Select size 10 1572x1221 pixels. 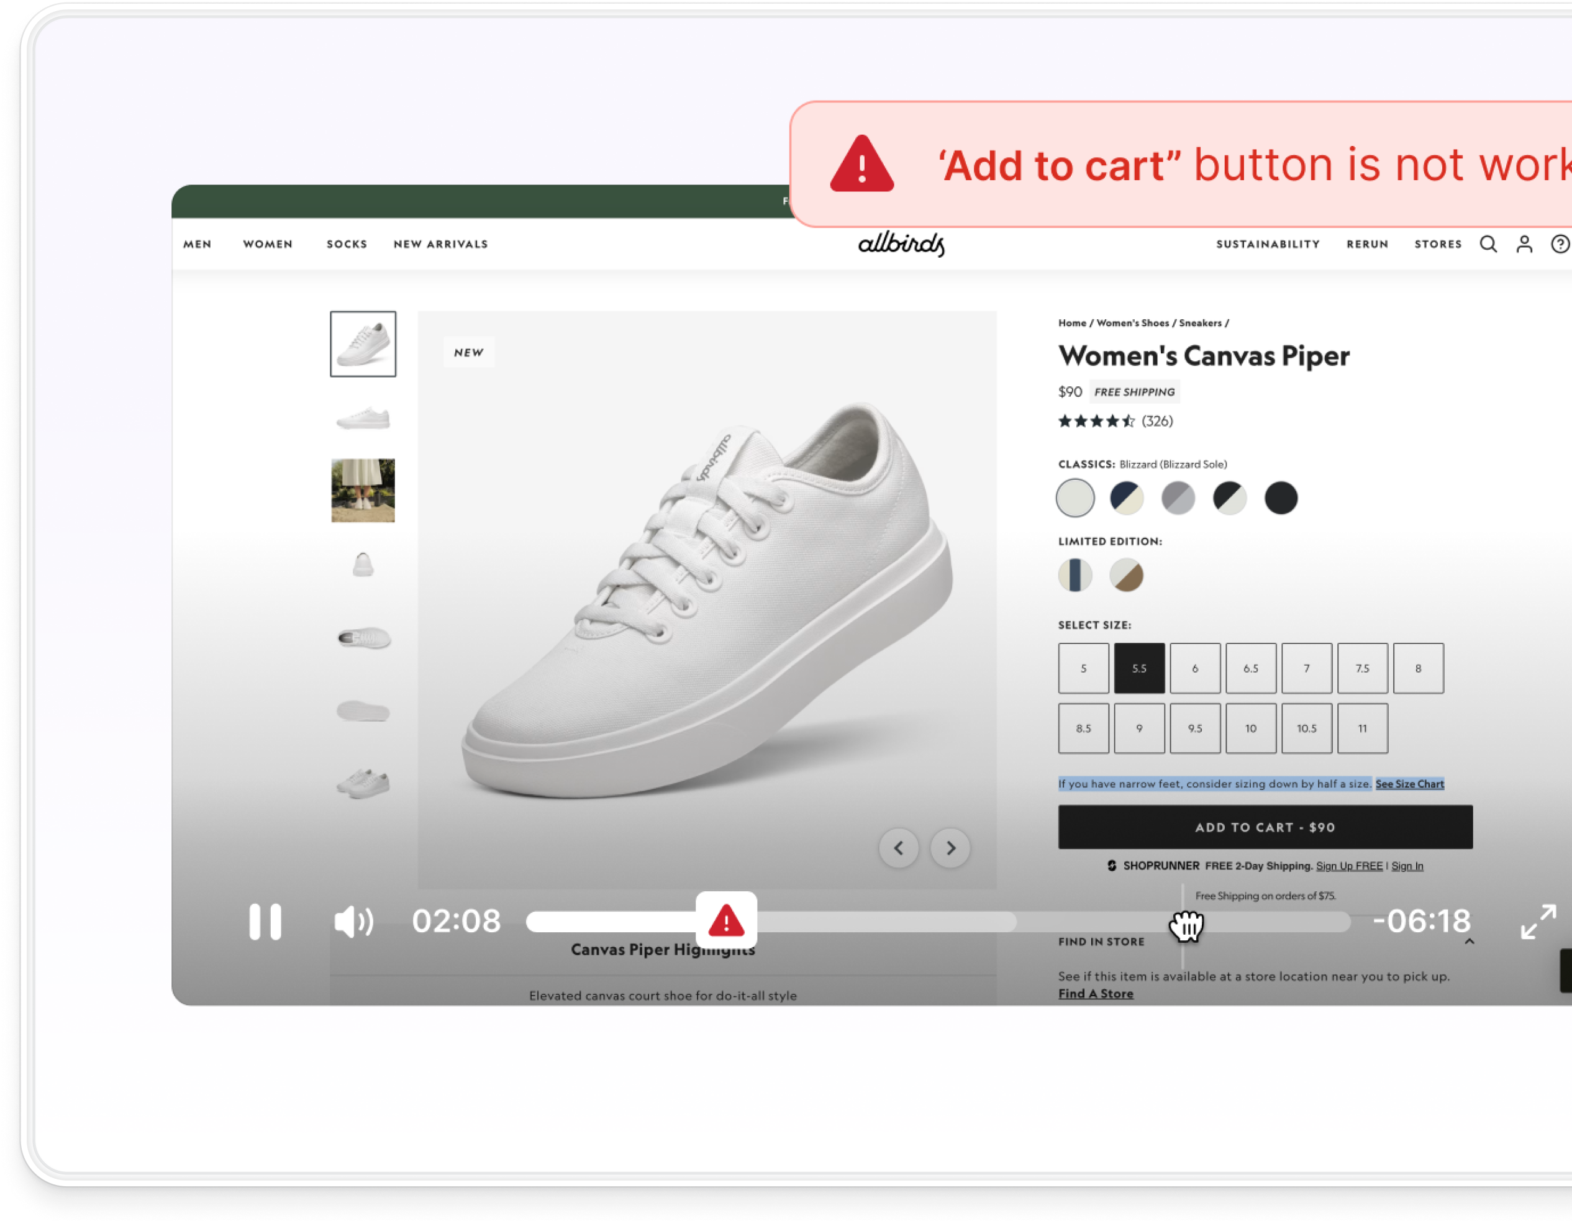[x=1251, y=729]
